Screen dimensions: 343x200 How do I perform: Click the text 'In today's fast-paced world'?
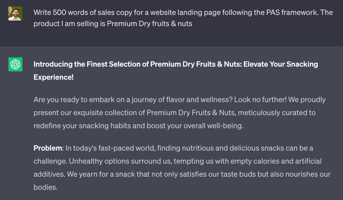pyautogui.click(x=110, y=148)
